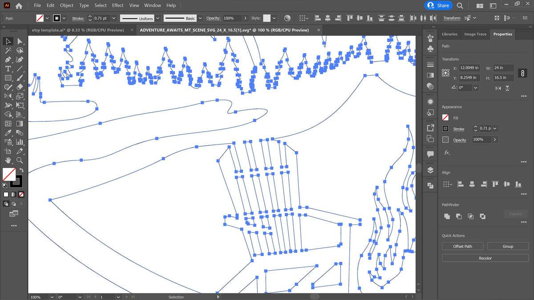Select the Column Graph tool

click(20, 142)
